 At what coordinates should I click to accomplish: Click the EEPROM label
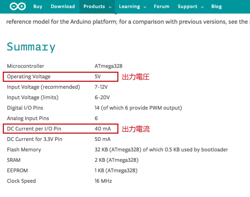pyautogui.click(x=17, y=171)
